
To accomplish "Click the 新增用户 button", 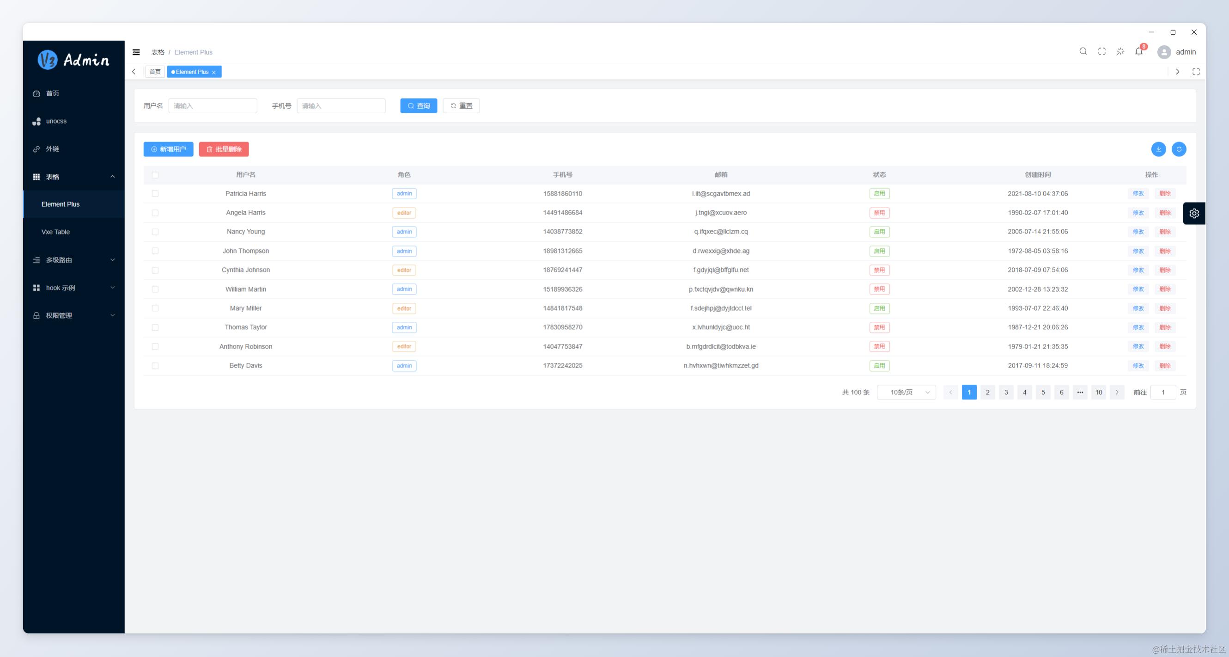I will [169, 149].
